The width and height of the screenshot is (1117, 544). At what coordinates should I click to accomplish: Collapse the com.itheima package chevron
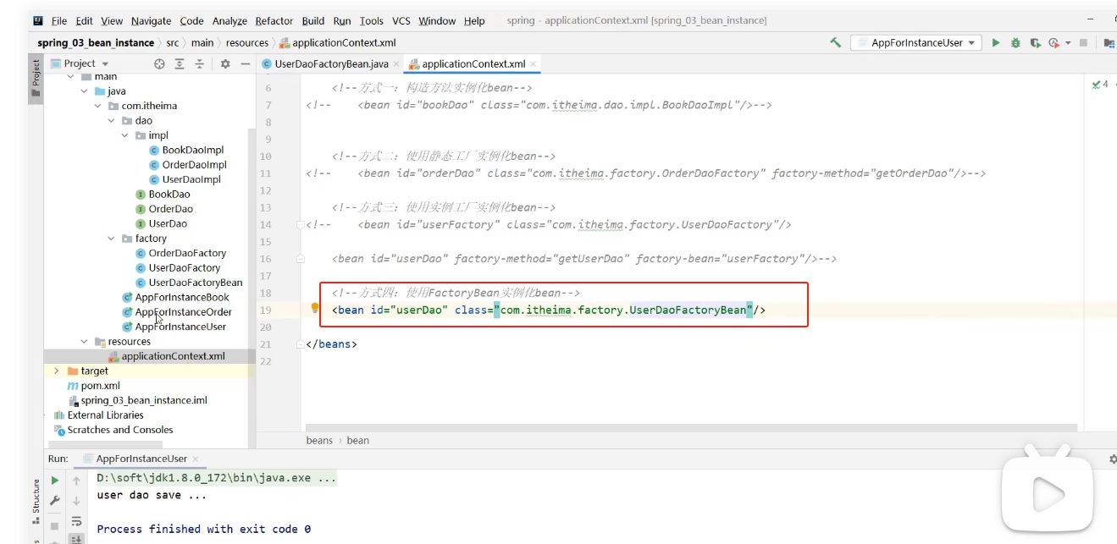[x=98, y=106]
